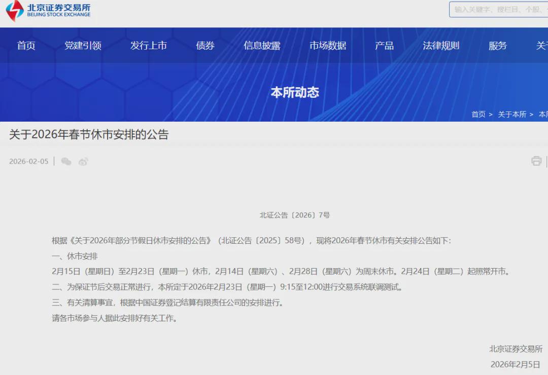Share the announcement via WeChat icon
The image size is (548, 375).
click(x=66, y=162)
